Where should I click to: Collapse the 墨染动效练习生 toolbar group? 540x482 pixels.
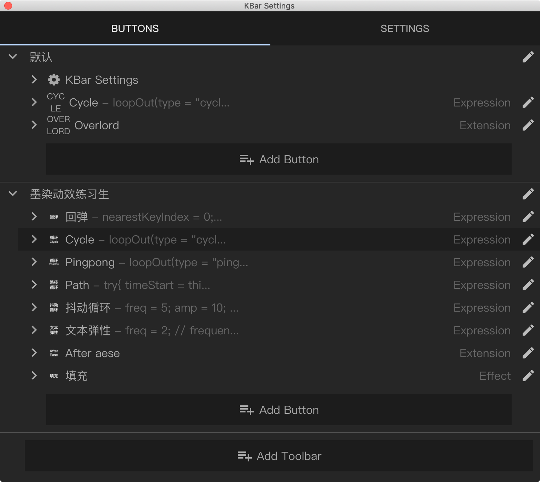(13, 193)
